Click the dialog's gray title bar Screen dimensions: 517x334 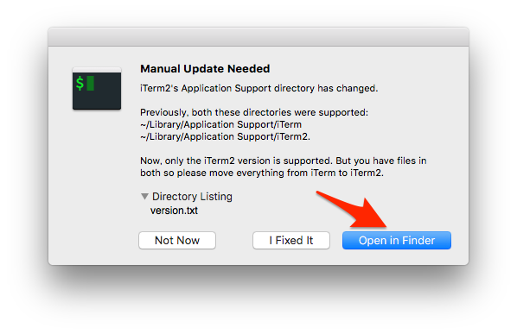258,37
